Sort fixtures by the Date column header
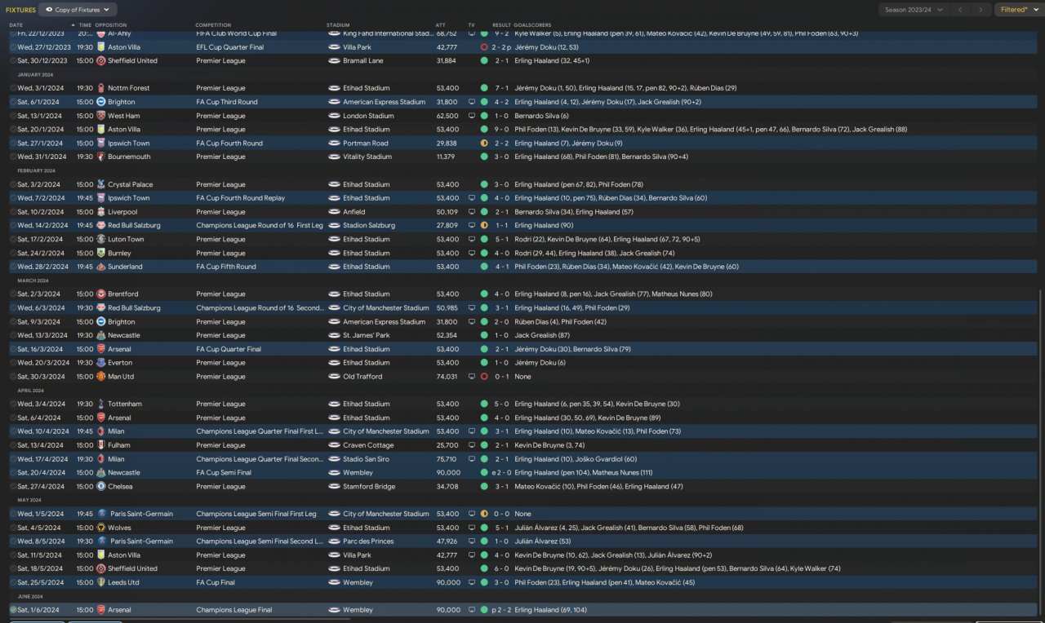The height and width of the screenshot is (623, 1045). (16, 25)
